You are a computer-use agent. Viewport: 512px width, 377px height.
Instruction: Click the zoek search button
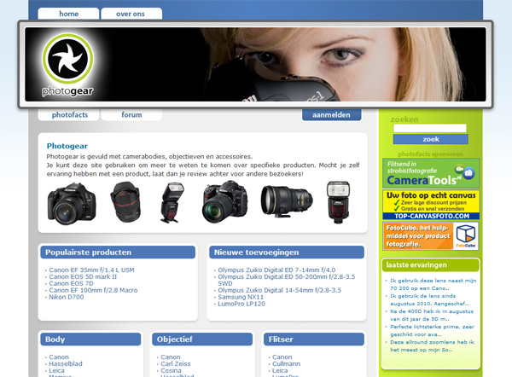click(431, 139)
